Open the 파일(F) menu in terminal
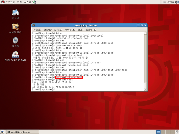This screenshot has height=134, width=179. coord(37,30)
